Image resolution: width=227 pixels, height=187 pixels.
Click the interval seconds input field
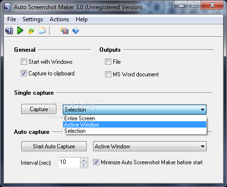coord(69,162)
